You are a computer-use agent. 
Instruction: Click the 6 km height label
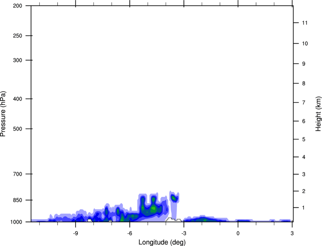[x=303, y=121]
